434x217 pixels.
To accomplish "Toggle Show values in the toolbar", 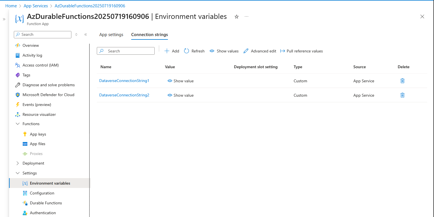I will [224, 51].
